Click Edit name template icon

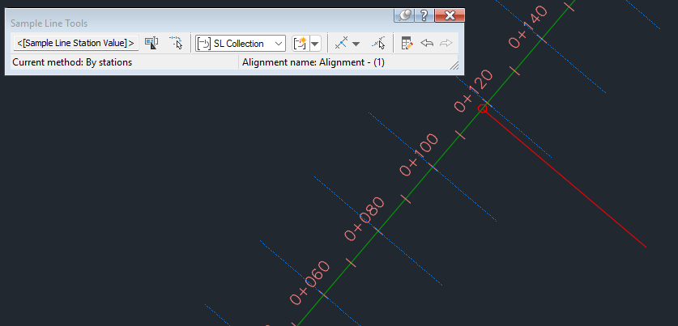151,43
